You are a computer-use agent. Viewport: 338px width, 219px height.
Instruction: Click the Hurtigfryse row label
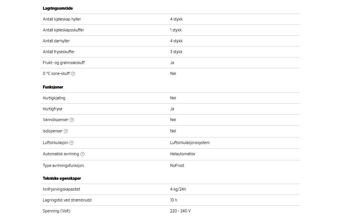pos(52,109)
